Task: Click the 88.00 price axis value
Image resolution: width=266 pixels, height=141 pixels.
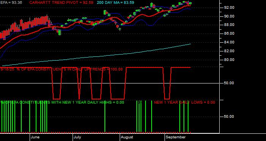Action: click(229, 25)
